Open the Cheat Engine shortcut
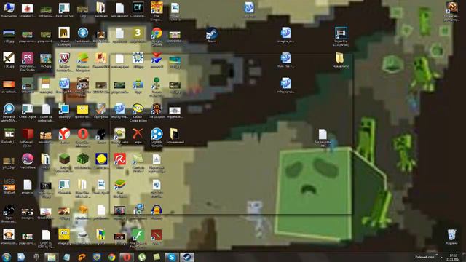Image resolution: width=466 pixels, height=262 pixels. click(x=28, y=109)
